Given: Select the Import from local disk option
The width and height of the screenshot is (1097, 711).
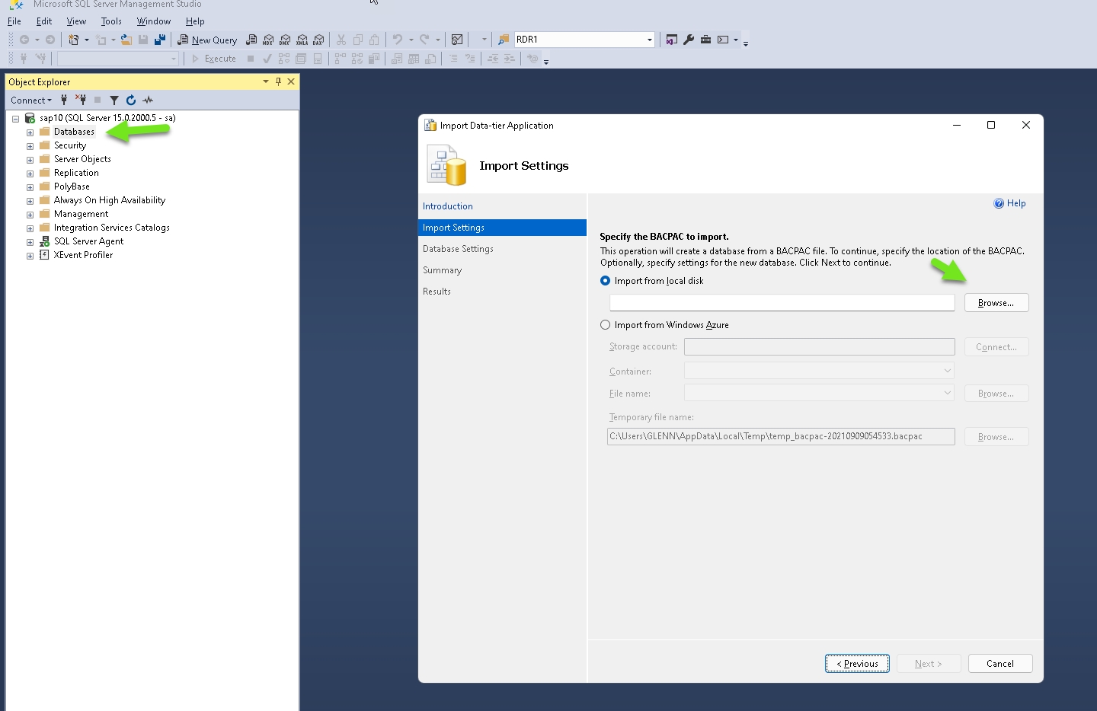Looking at the screenshot, I should click(606, 281).
